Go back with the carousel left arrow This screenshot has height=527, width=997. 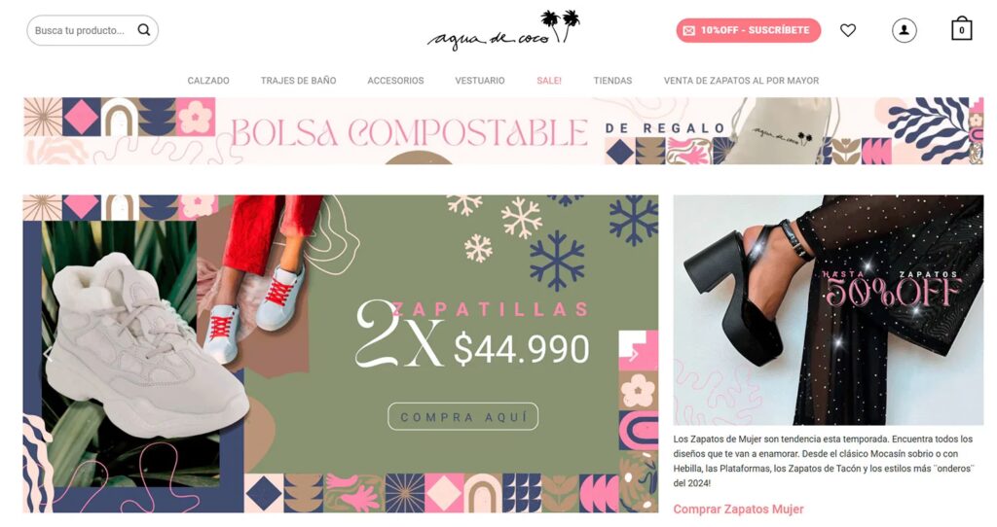click(x=48, y=354)
